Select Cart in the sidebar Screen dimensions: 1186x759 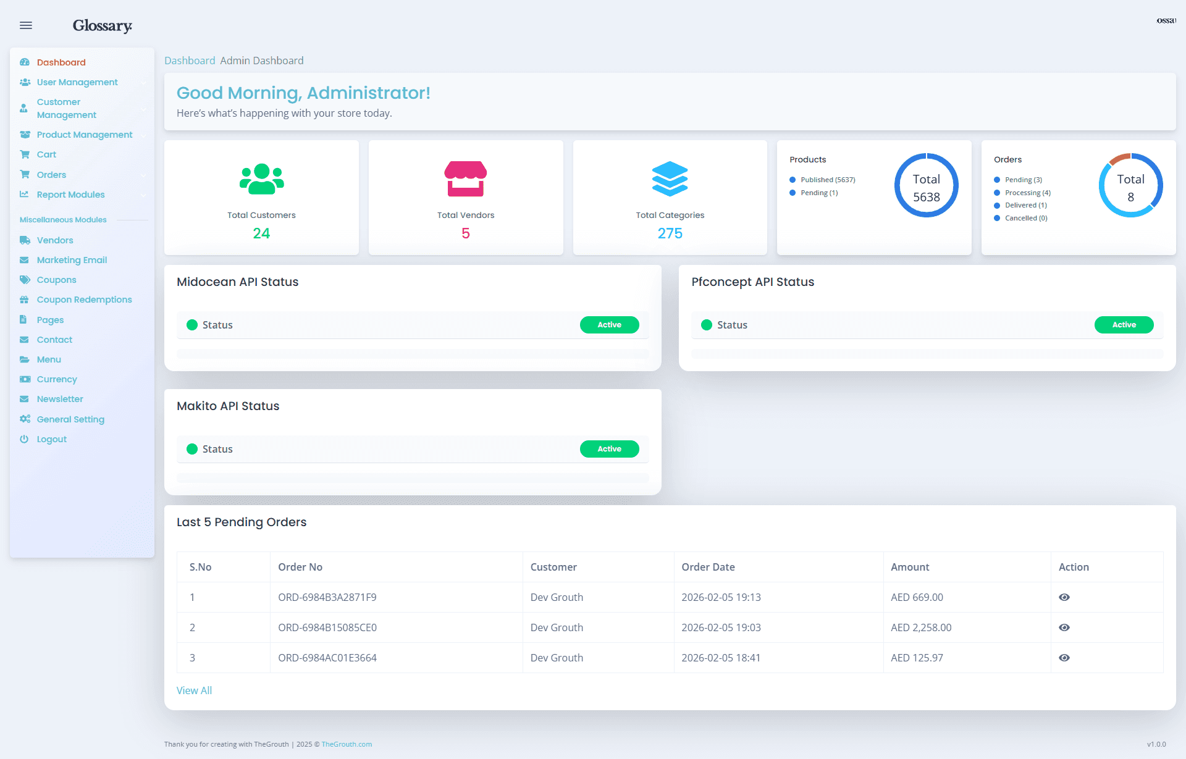46,154
